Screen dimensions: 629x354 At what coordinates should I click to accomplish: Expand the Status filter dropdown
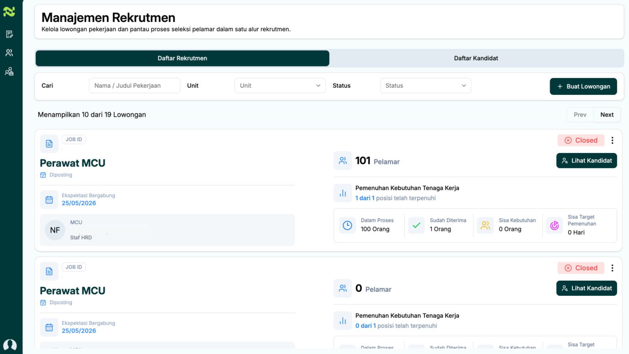[x=425, y=86]
